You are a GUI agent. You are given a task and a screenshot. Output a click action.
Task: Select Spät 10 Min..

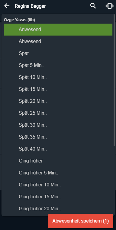pos(58,77)
